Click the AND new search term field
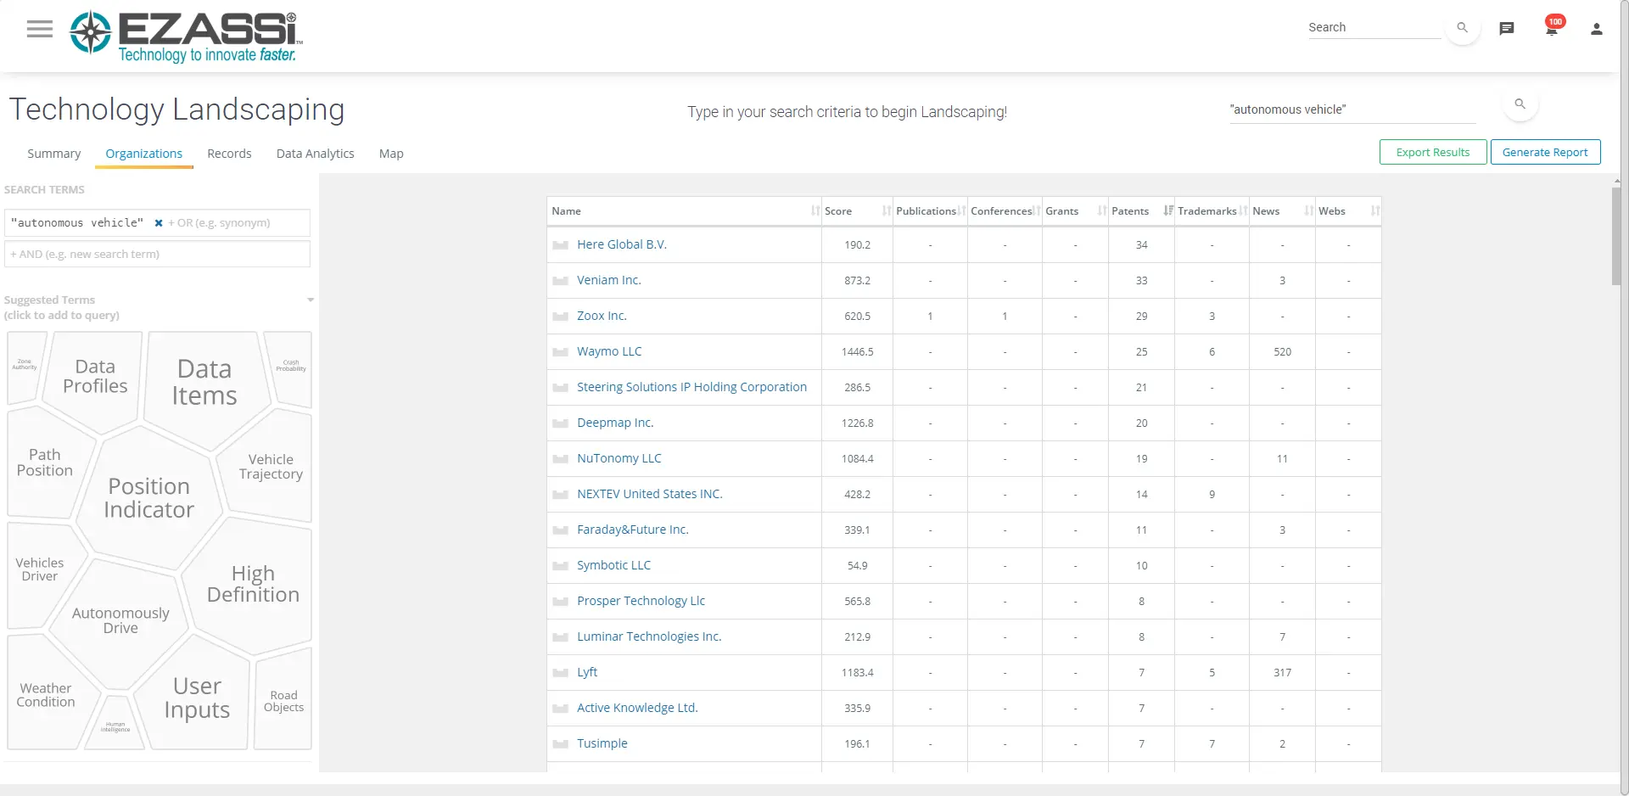The width and height of the screenshot is (1629, 796). (x=157, y=254)
